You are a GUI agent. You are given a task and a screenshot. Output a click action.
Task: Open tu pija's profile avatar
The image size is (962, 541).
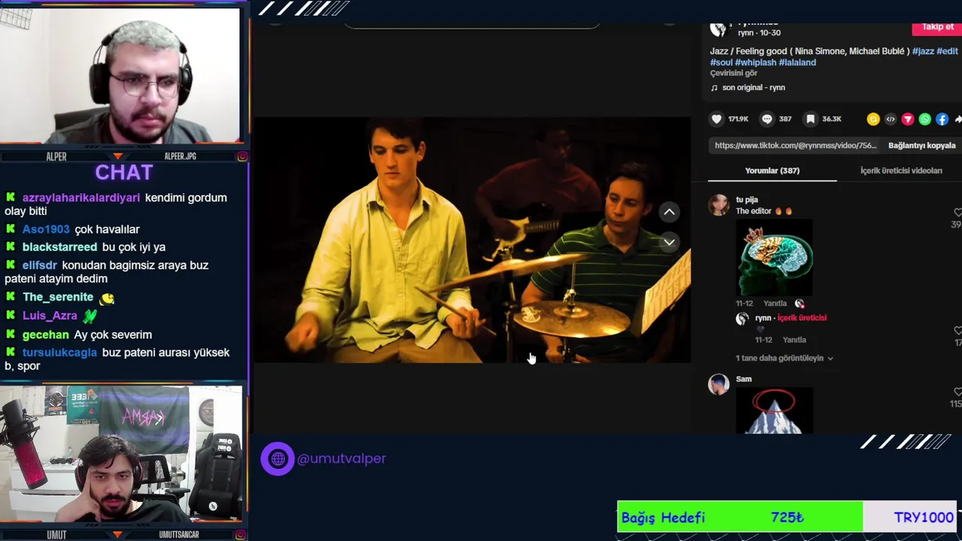pyautogui.click(x=719, y=205)
